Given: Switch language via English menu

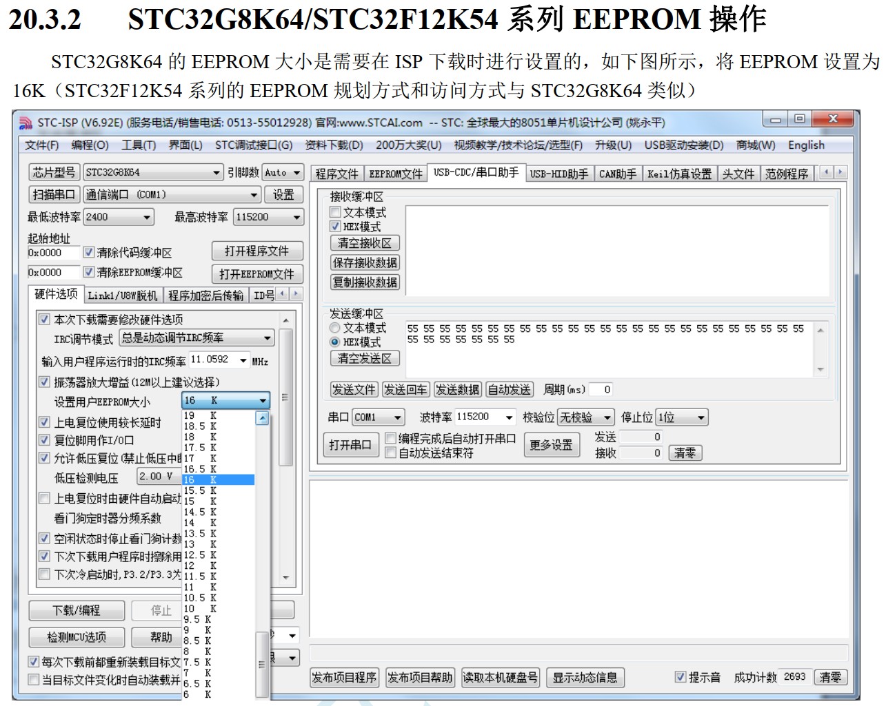Looking at the screenshot, I should 806,145.
